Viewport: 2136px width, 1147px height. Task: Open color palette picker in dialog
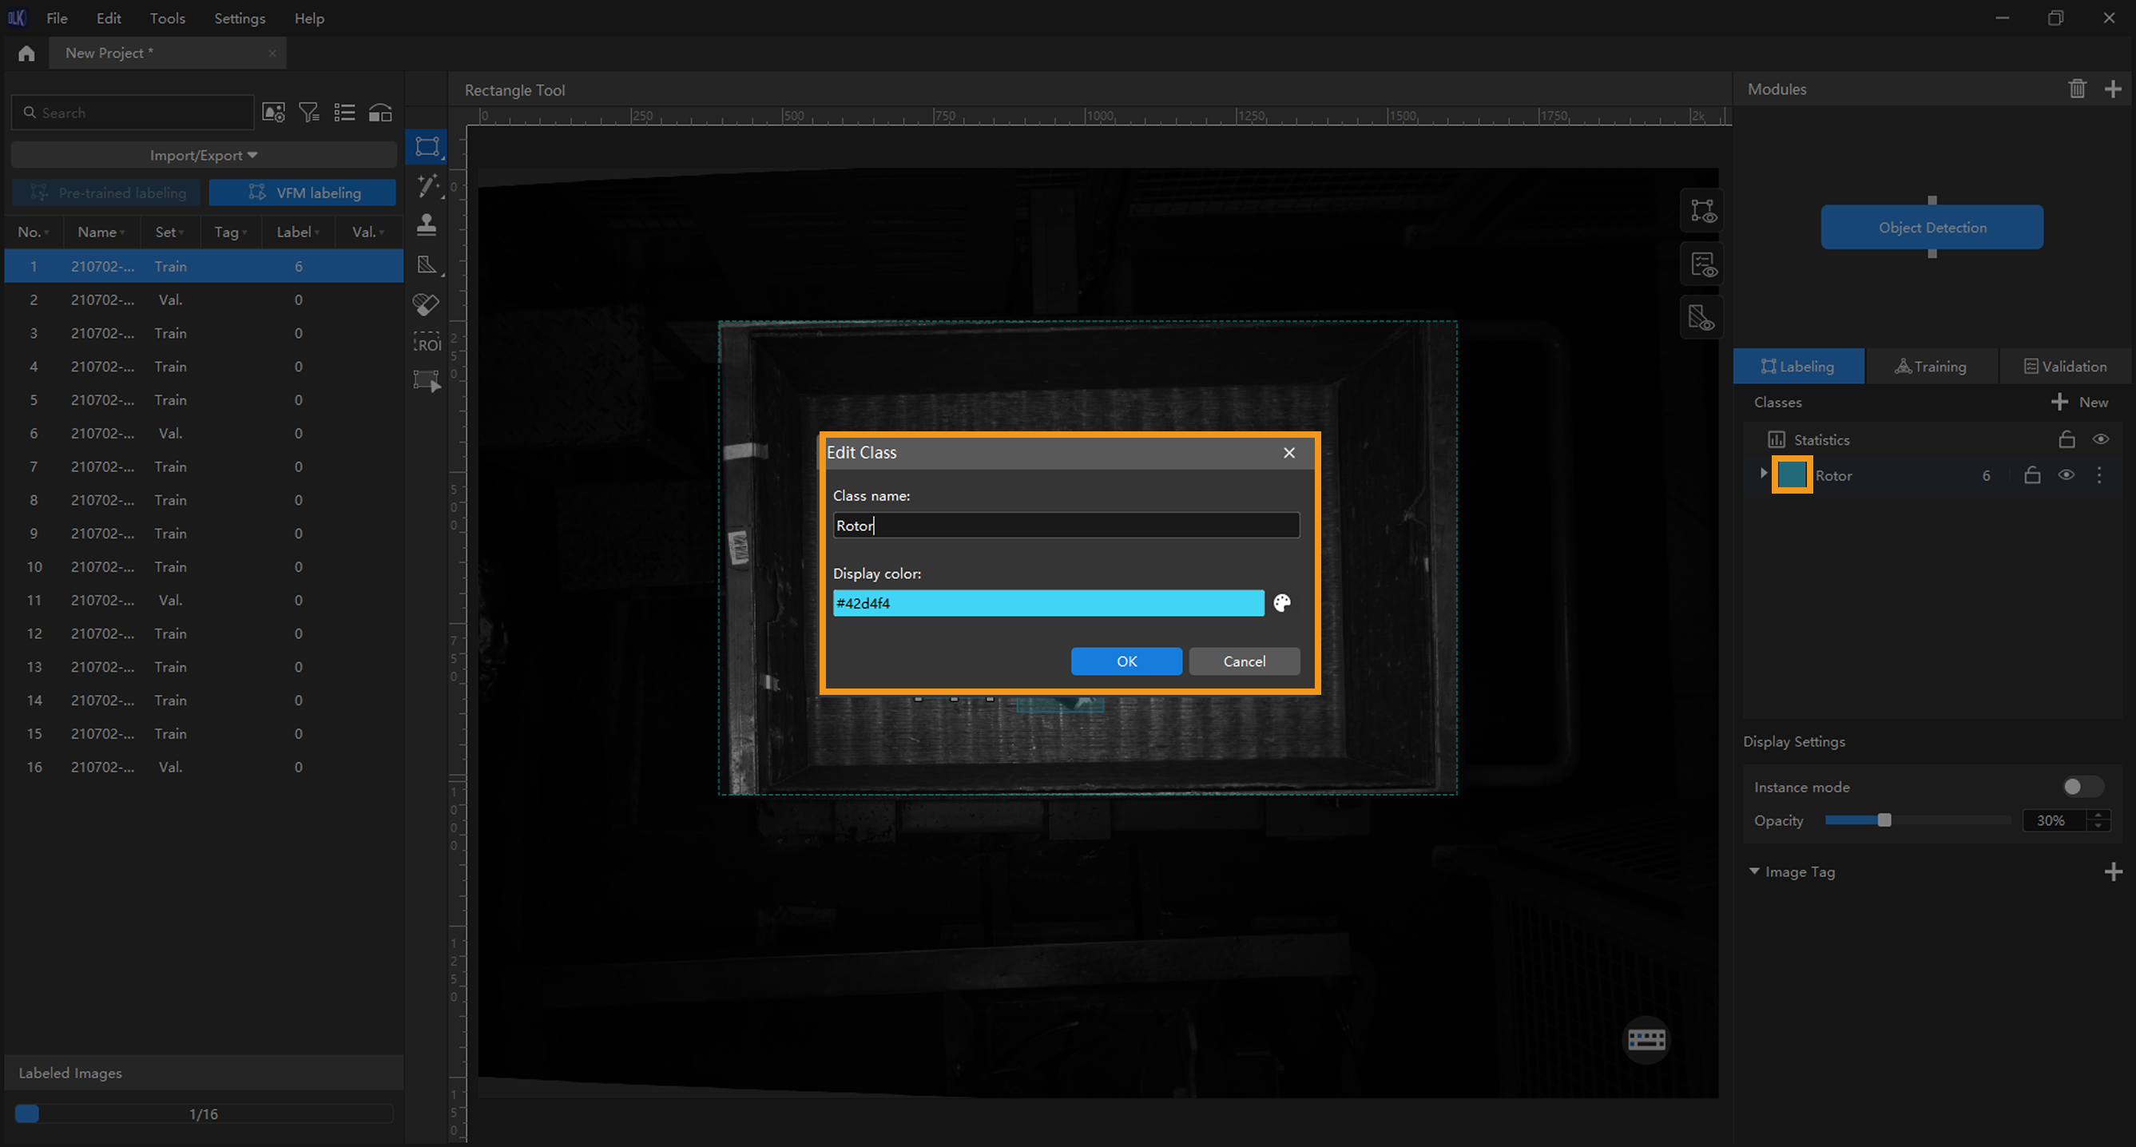(1282, 603)
